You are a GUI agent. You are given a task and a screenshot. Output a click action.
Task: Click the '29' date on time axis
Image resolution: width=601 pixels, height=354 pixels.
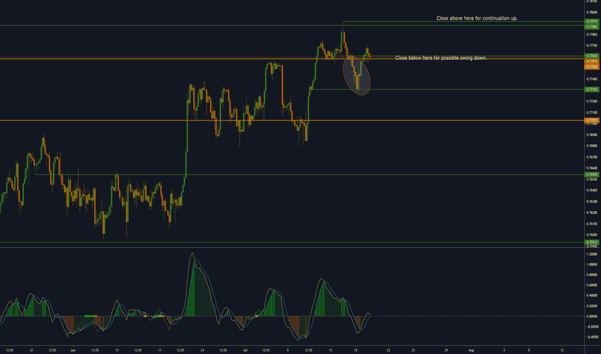point(446,349)
